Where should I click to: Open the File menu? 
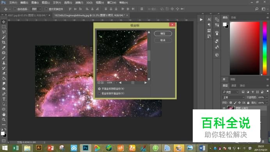[x=13, y=3]
